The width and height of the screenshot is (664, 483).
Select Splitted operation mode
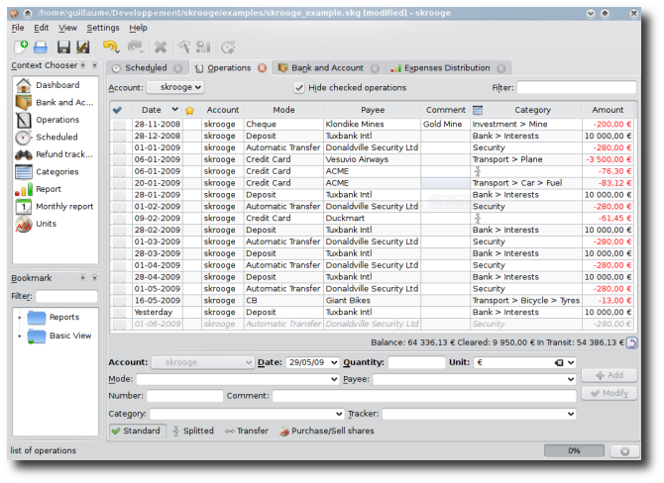(x=193, y=431)
